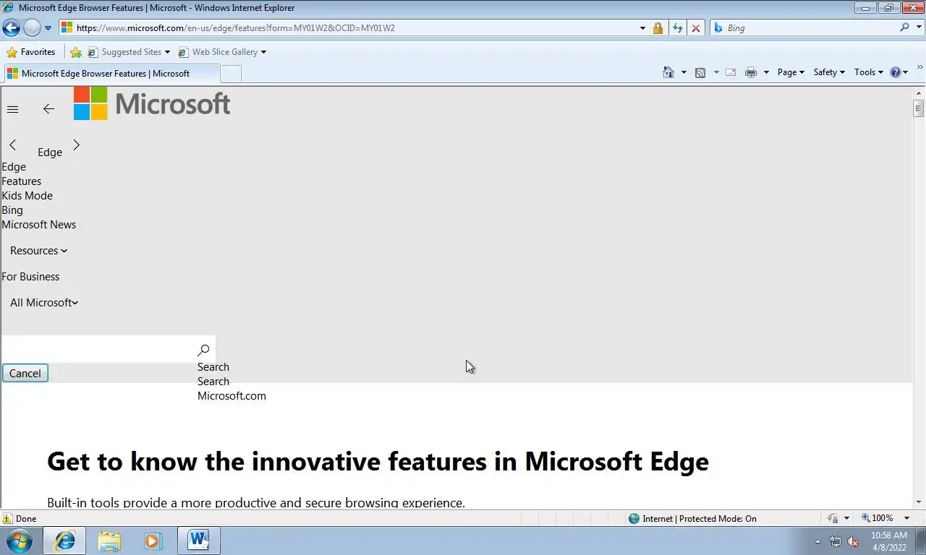Expand the Resources dropdown

point(38,251)
